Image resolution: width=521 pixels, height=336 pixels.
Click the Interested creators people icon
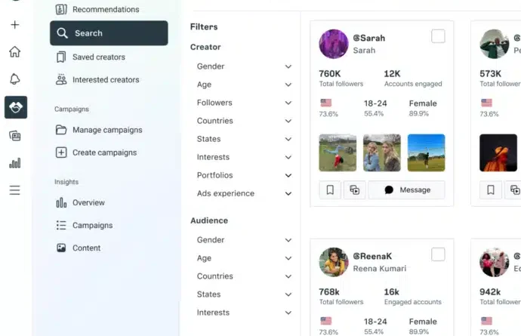pyautogui.click(x=61, y=79)
